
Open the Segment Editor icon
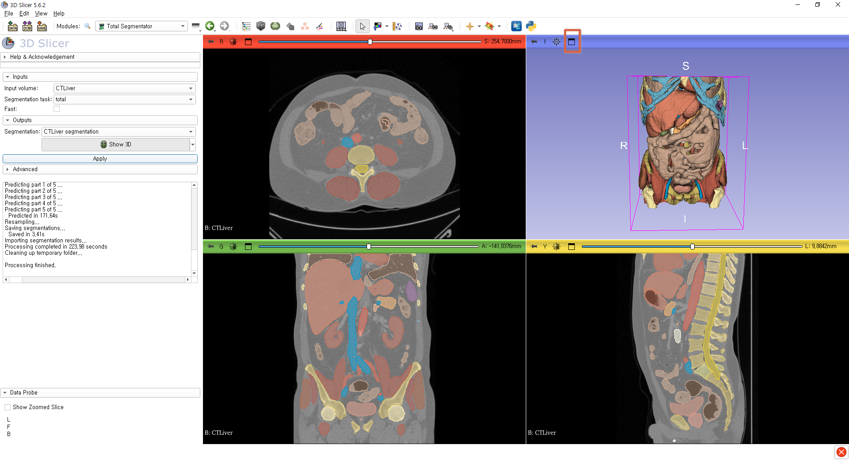(x=319, y=27)
